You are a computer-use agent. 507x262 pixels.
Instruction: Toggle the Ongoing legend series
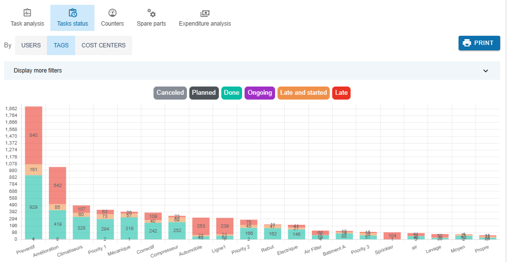coord(260,93)
